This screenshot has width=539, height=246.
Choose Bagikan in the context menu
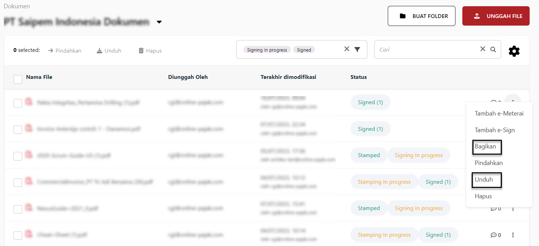pos(485,147)
